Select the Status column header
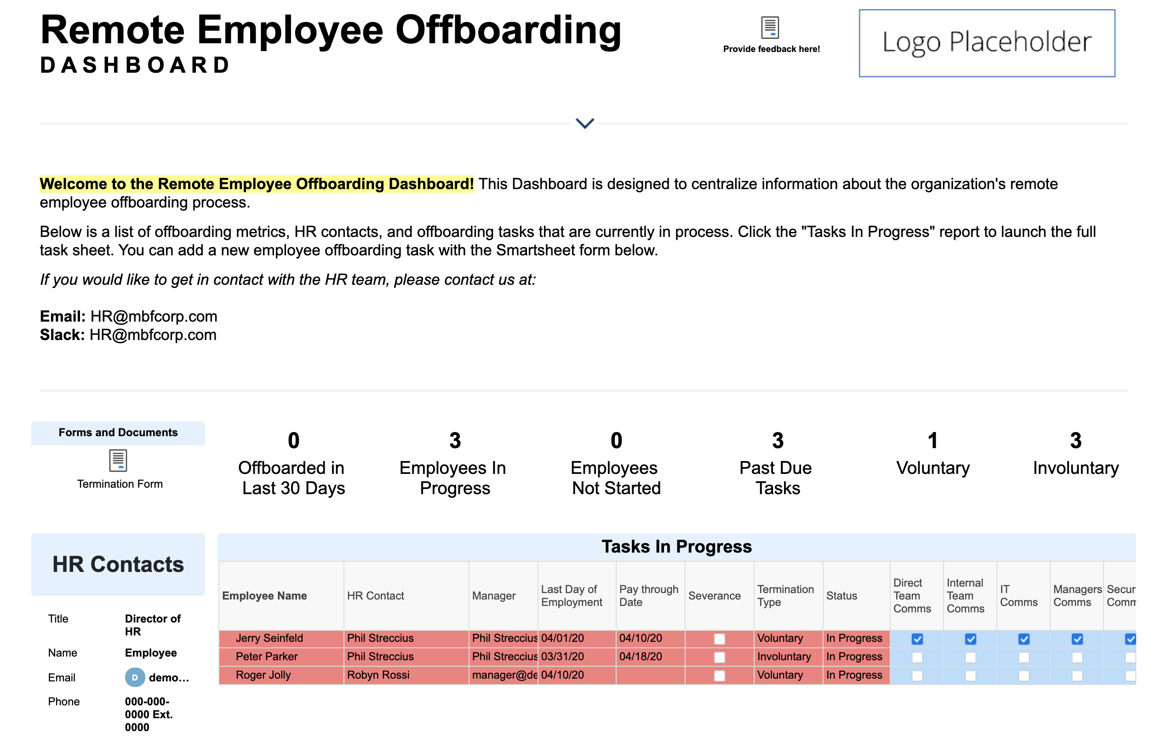Image resolution: width=1156 pixels, height=738 pixels. click(x=841, y=596)
